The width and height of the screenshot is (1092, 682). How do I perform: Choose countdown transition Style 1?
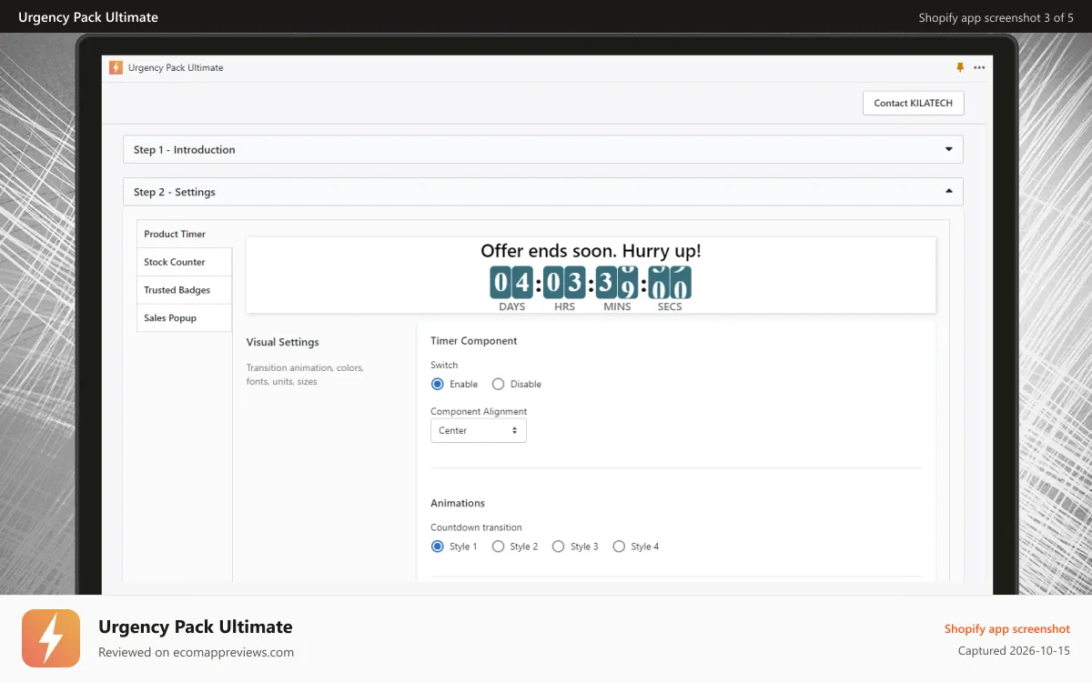pyautogui.click(x=437, y=547)
